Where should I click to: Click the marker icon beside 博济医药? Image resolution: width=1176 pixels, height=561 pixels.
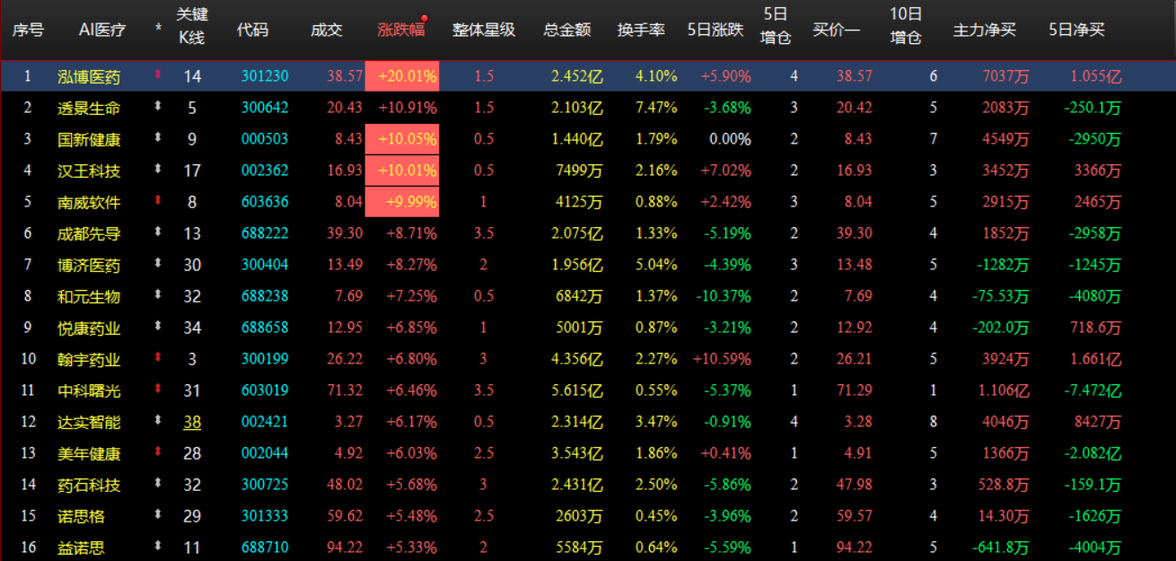[158, 264]
